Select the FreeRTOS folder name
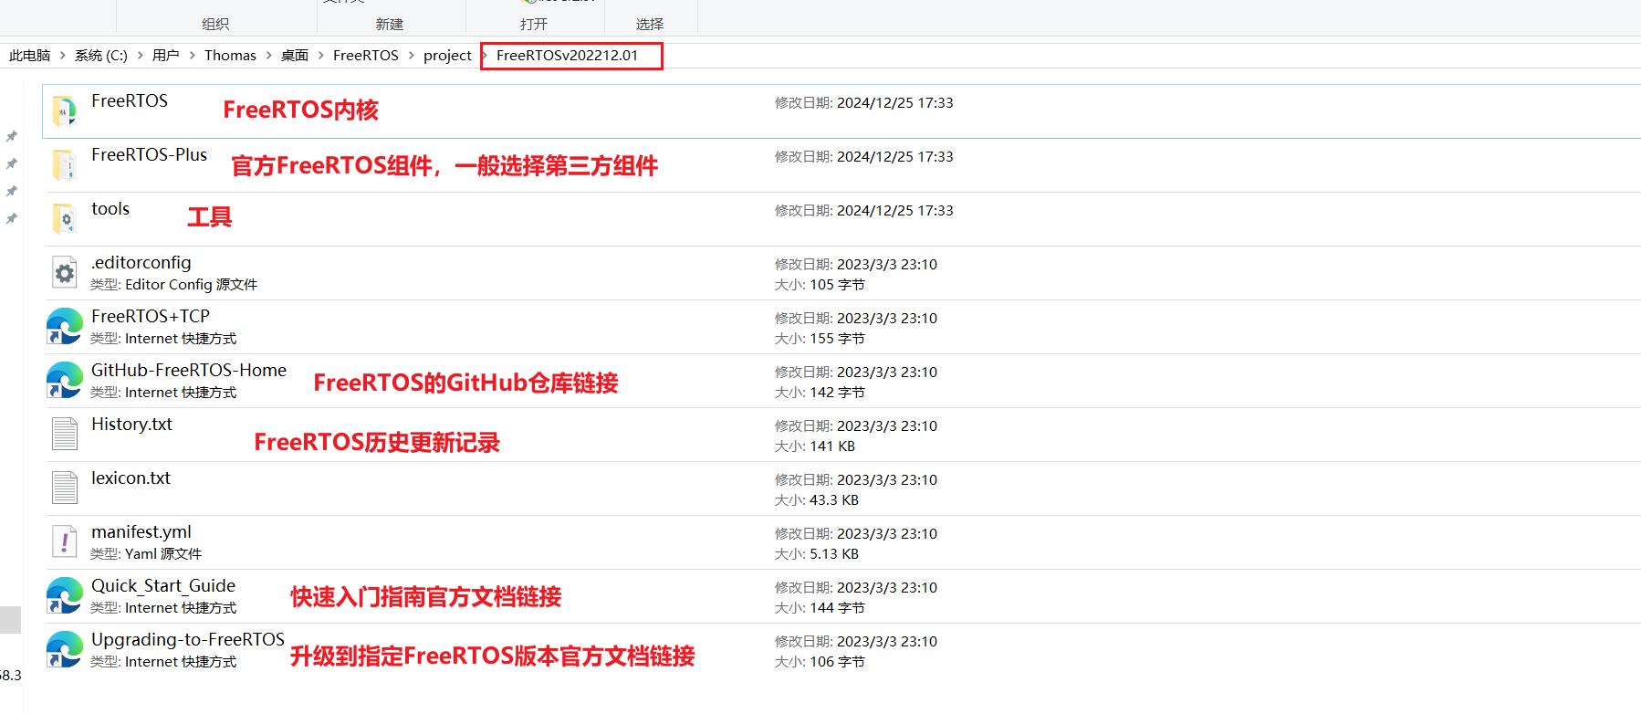The image size is (1641, 714). coord(130,101)
